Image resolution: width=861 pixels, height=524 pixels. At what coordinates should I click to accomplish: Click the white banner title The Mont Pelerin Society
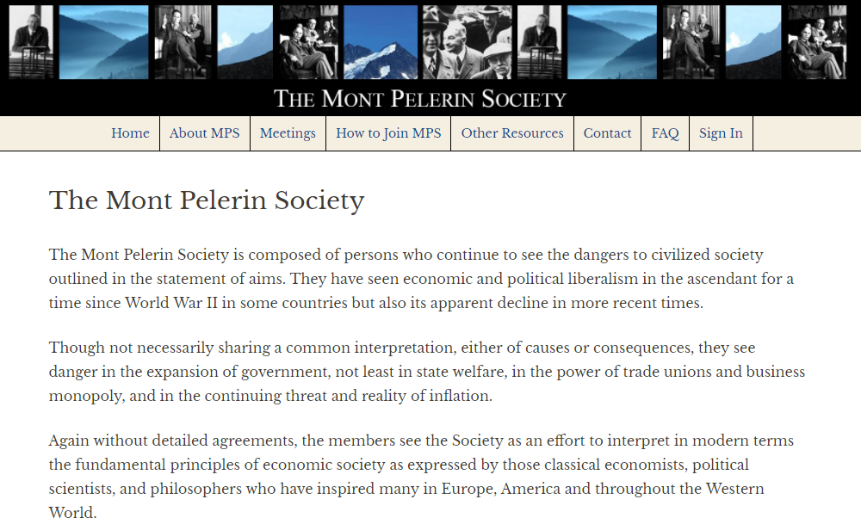point(420,99)
